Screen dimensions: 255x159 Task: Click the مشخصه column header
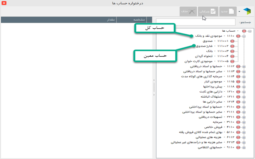coord(132,19)
